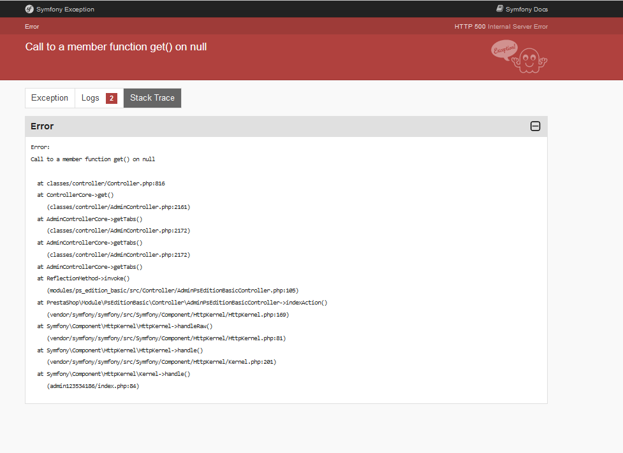
Task: Click the Error section header title
Action: [42, 126]
